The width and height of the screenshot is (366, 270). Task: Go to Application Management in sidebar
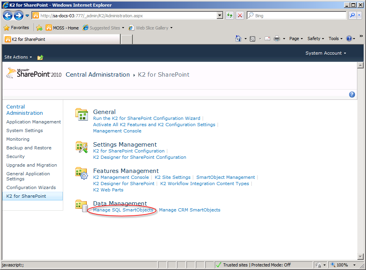[x=34, y=122]
